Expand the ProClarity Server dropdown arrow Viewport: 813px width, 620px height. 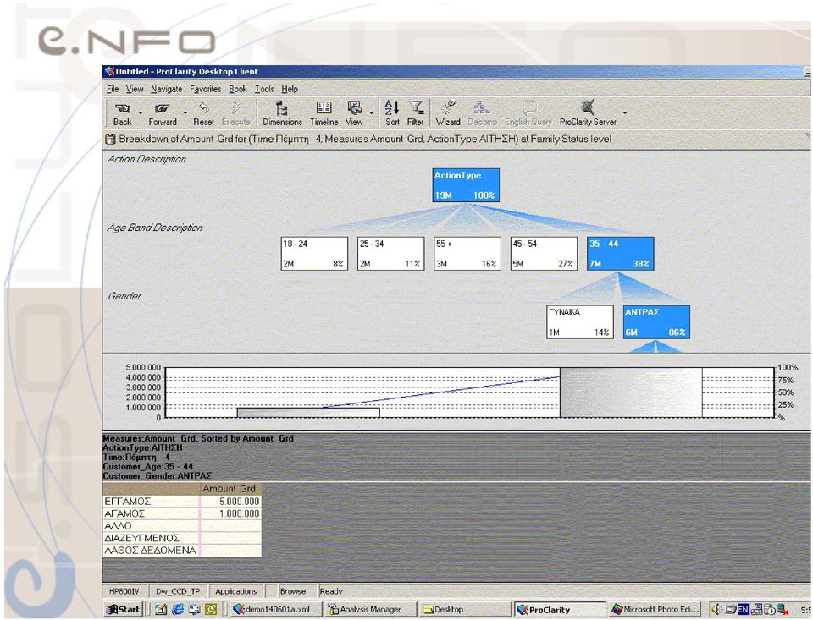pos(625,112)
